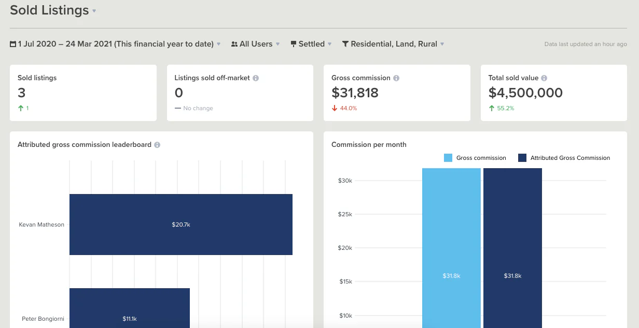The height and width of the screenshot is (328, 639).
Task: Click the users icon next to All Users
Action: 234,44
